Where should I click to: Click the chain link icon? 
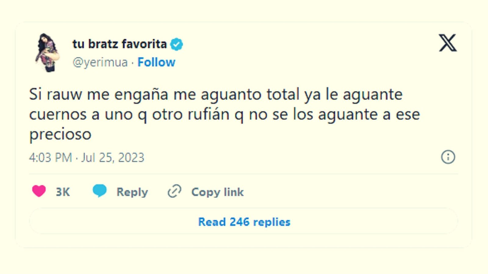click(x=174, y=191)
